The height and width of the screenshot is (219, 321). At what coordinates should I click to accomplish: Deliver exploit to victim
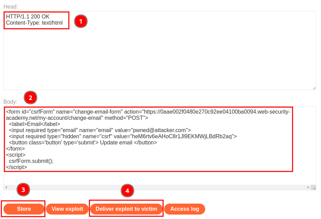point(126,209)
